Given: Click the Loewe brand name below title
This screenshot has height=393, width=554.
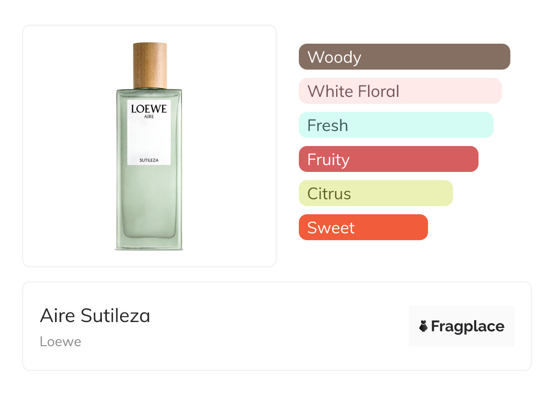Looking at the screenshot, I should [60, 342].
